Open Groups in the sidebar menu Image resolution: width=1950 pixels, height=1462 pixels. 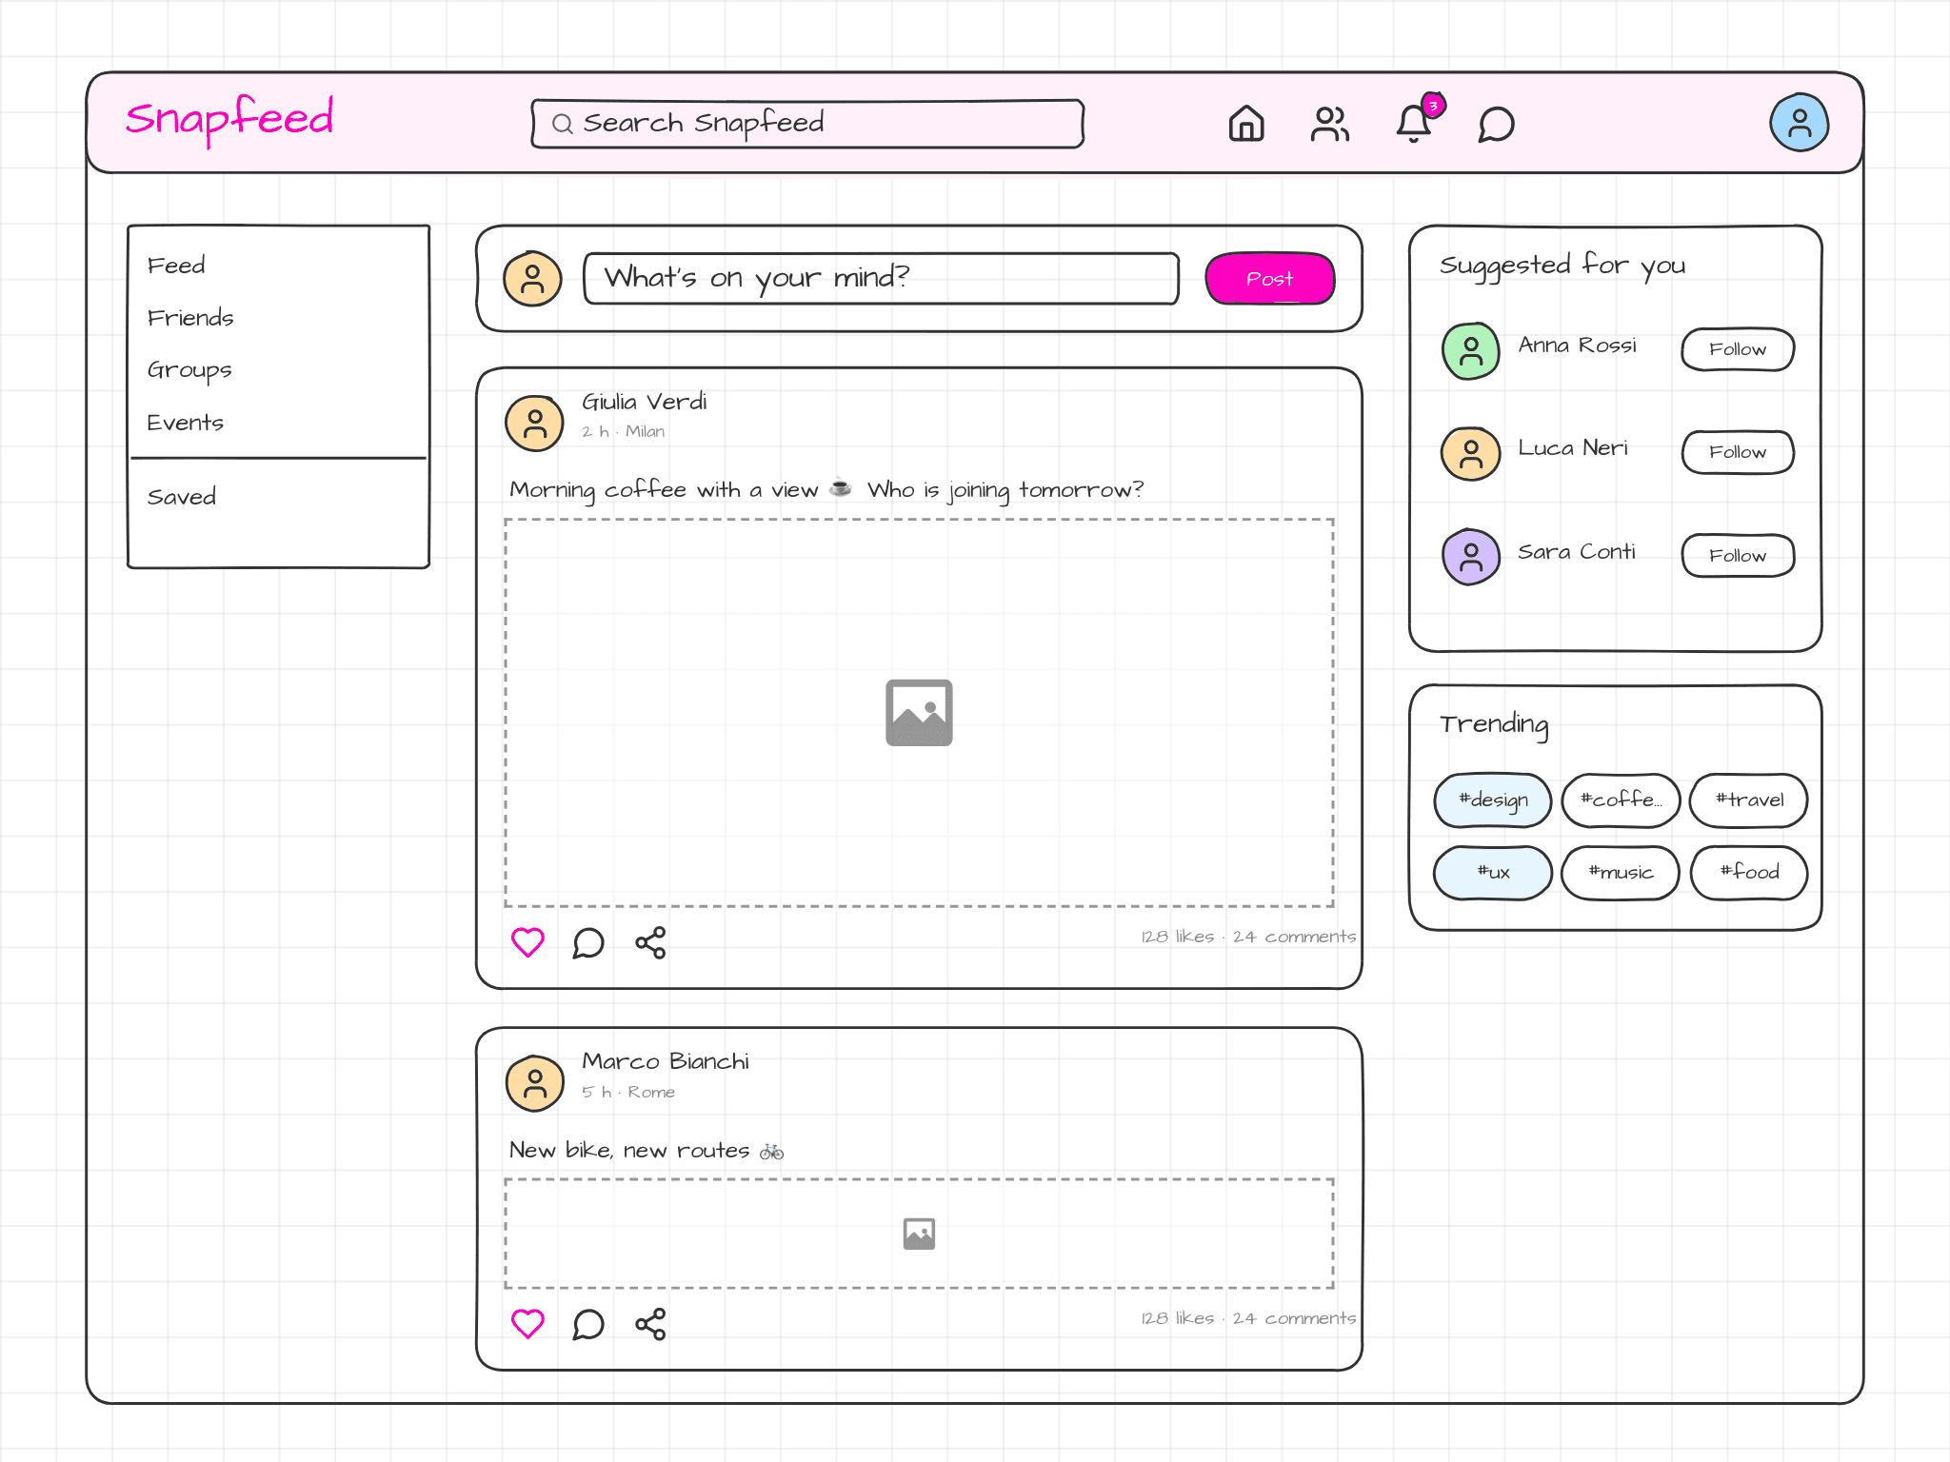coord(189,370)
